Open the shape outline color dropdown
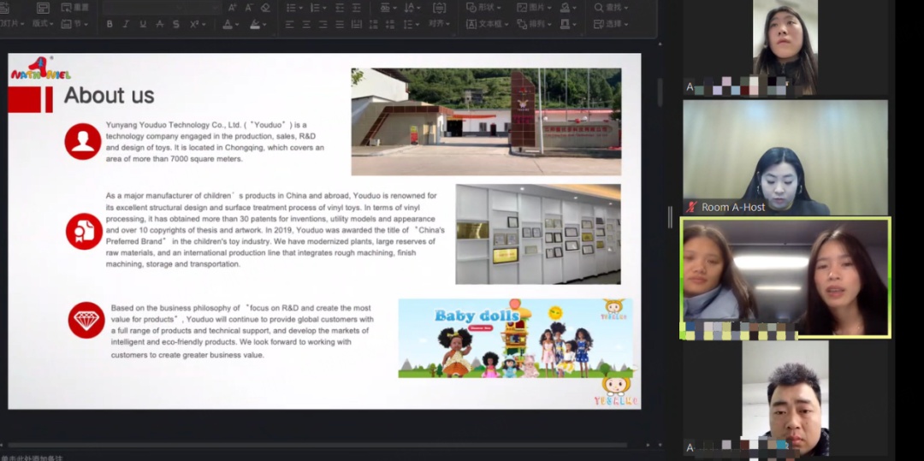The width and height of the screenshot is (924, 461). click(x=575, y=25)
